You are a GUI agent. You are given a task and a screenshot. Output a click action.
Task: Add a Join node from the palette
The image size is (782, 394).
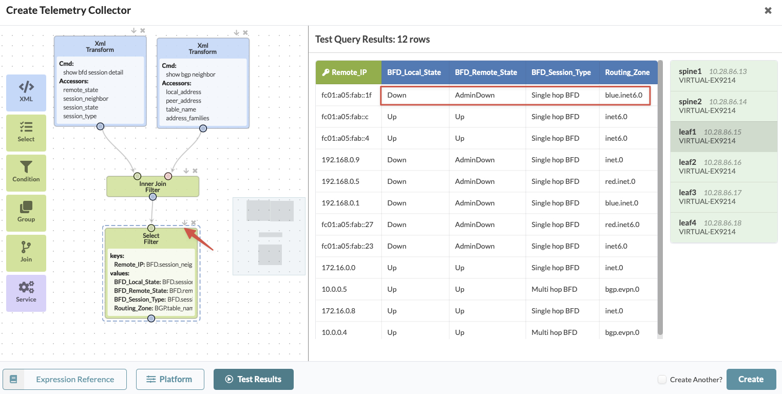click(26, 253)
